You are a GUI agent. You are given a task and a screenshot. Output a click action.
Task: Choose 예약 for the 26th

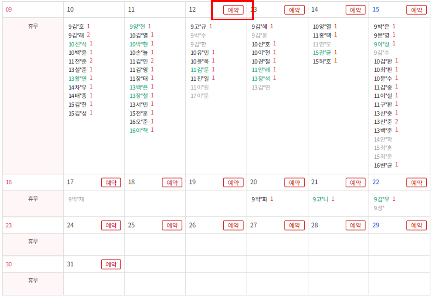click(233, 225)
